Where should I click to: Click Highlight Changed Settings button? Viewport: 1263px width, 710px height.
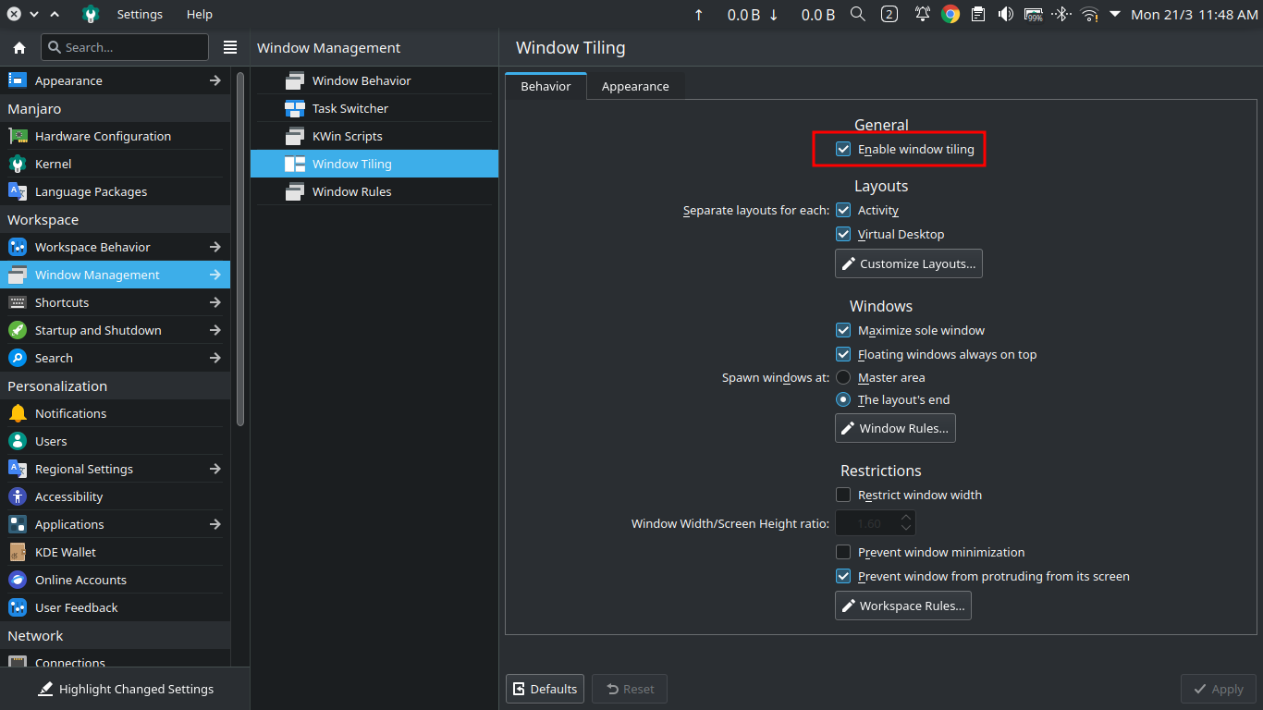[125, 689]
